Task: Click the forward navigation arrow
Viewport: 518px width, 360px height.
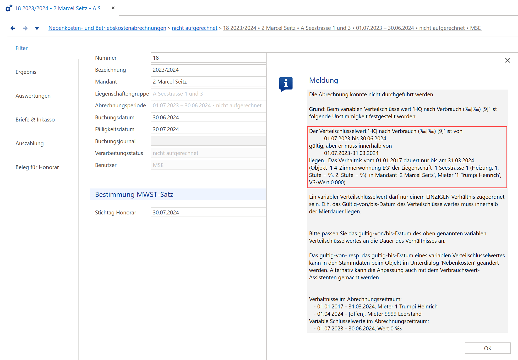Action: click(x=25, y=28)
